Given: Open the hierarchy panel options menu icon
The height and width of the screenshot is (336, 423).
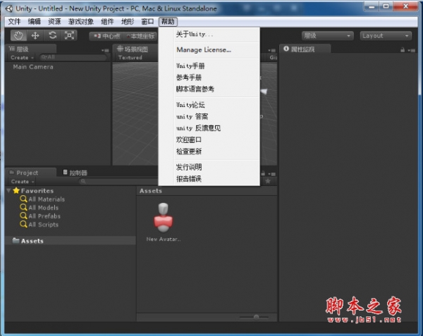Looking at the screenshot, I should tap(105, 51).
